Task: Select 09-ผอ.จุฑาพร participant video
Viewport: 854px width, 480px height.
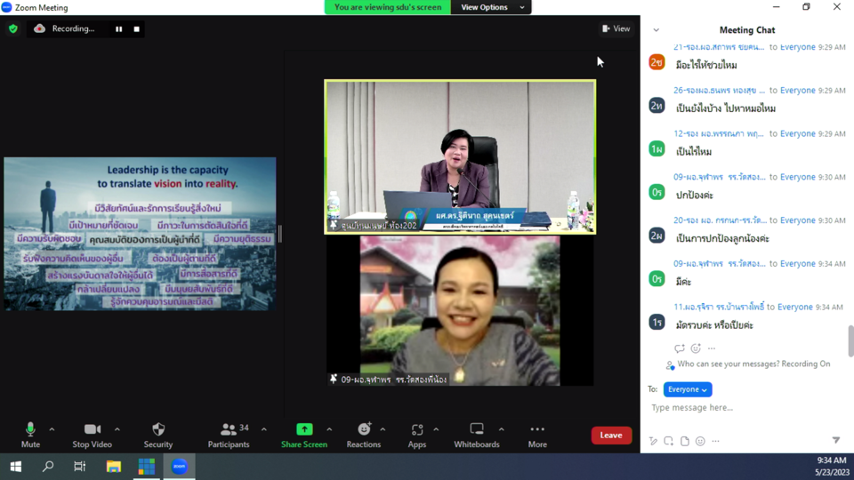Action: [460, 311]
